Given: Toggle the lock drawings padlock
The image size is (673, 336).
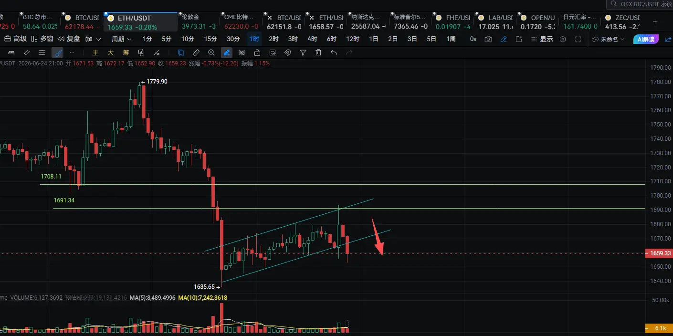Looking at the screenshot, I should (257, 52).
